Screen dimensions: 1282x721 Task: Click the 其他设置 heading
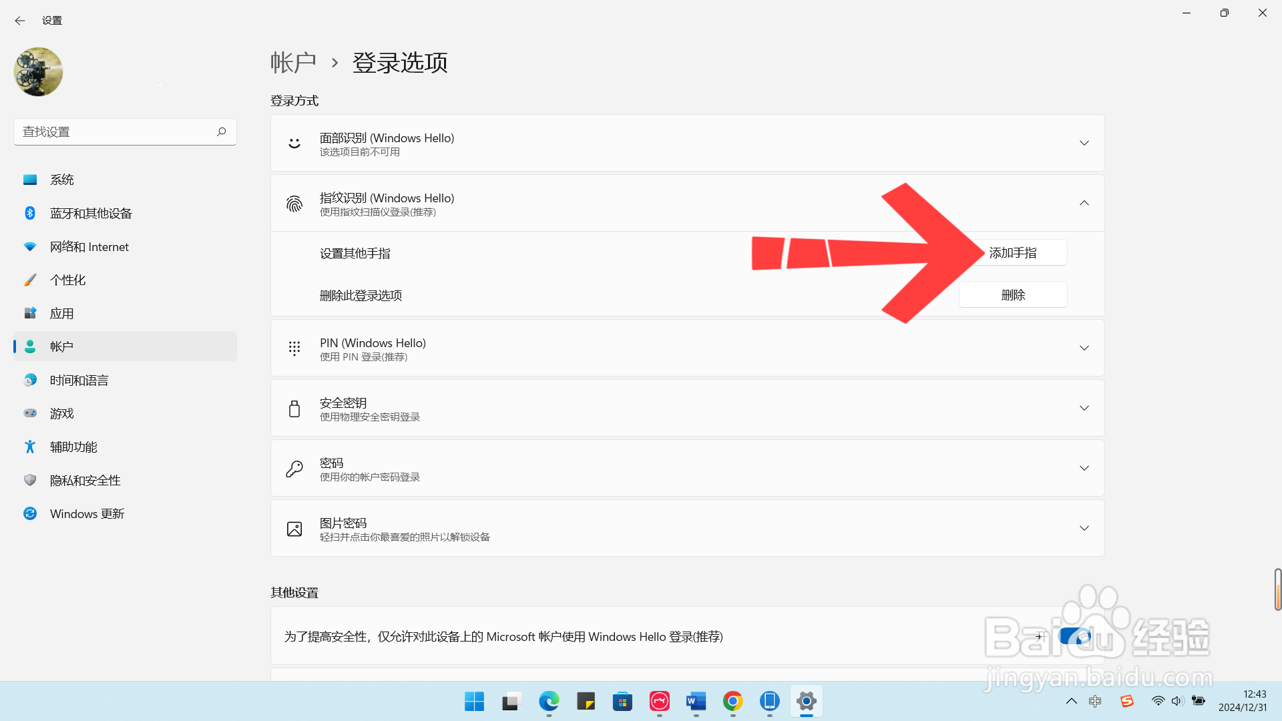[x=294, y=593]
